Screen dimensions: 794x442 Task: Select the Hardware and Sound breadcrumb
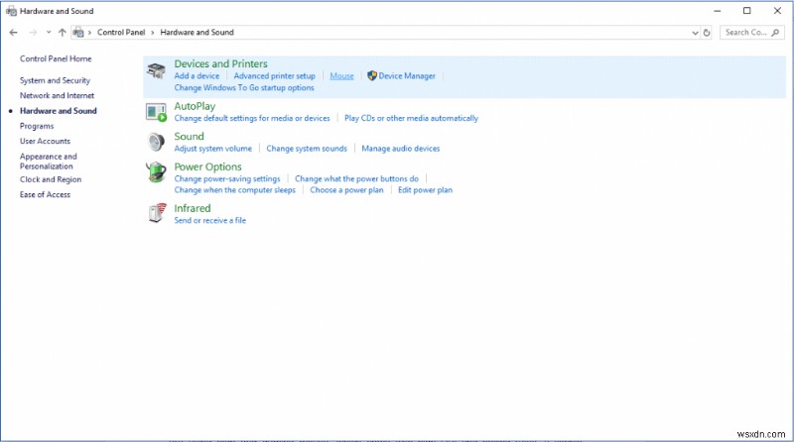click(197, 33)
